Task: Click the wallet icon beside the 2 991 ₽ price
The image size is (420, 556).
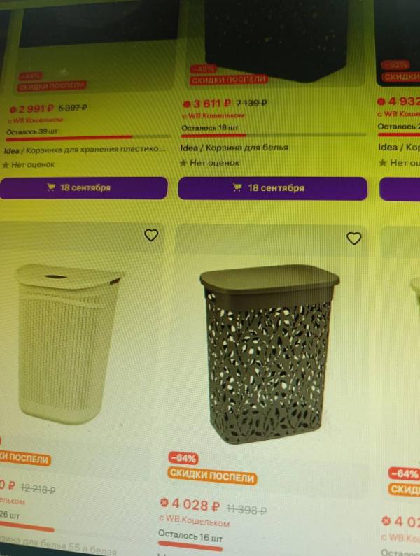Action: [x=13, y=110]
